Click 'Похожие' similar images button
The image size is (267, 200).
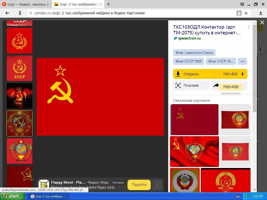click(x=191, y=85)
